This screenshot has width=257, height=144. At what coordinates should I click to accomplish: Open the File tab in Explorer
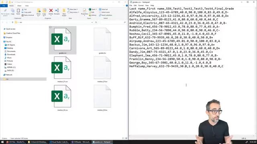[x=4, y=6]
